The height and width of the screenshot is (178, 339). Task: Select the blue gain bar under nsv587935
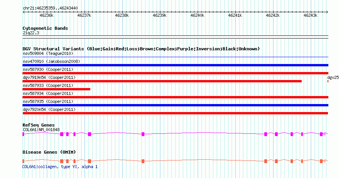pyautogui.click(x=175, y=105)
